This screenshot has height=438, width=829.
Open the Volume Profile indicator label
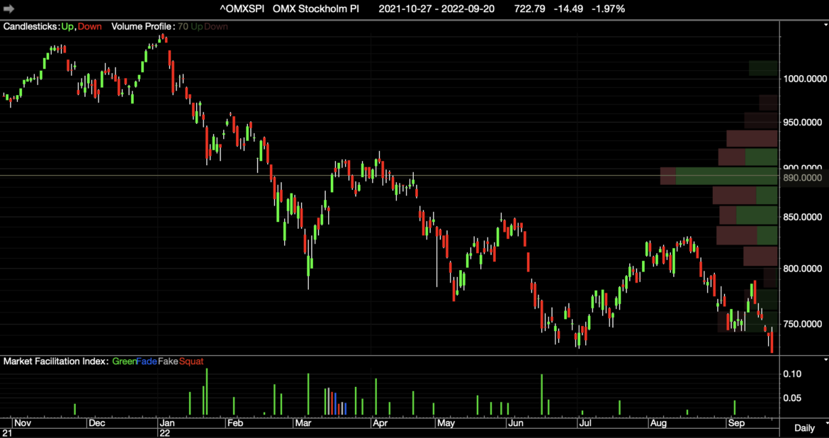(x=143, y=26)
